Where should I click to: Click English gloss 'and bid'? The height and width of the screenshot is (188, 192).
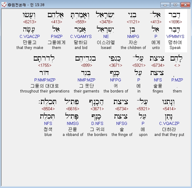[81, 47]
